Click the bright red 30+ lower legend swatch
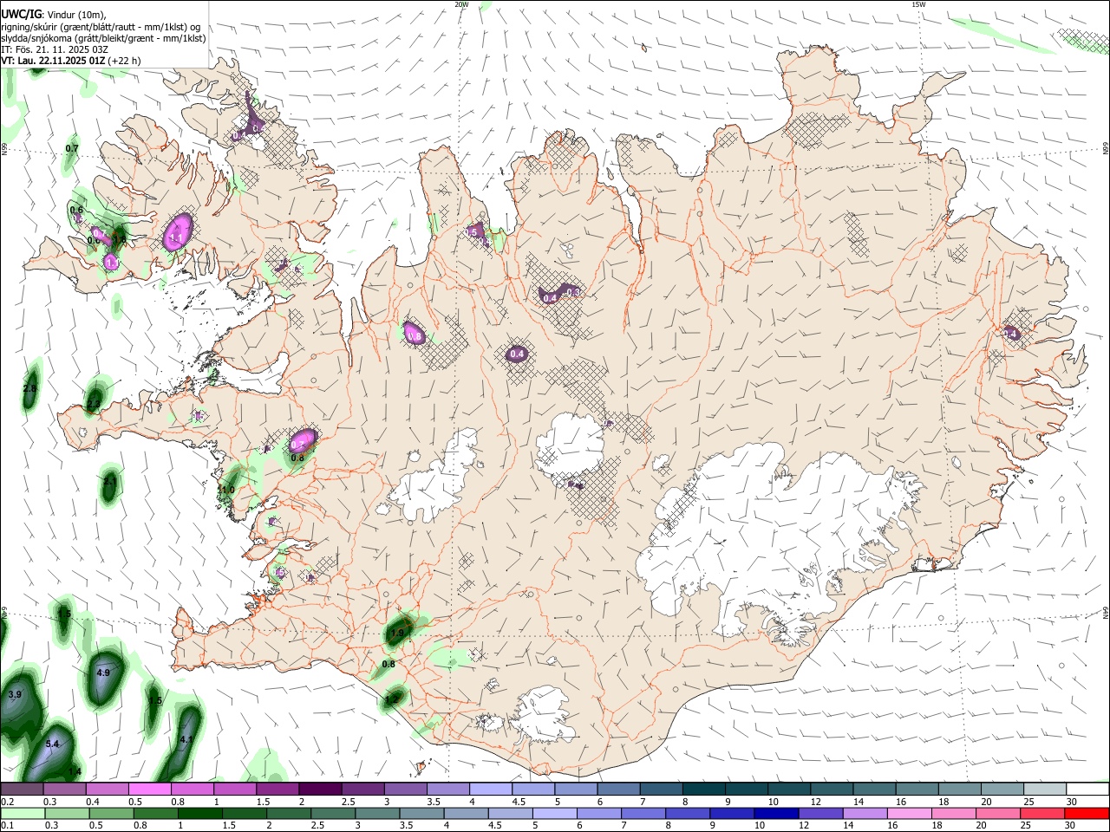The width and height of the screenshot is (1110, 832). tap(1087, 813)
